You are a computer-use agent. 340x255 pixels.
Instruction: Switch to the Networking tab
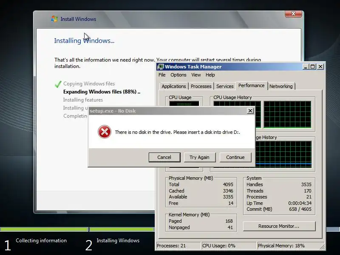click(281, 86)
